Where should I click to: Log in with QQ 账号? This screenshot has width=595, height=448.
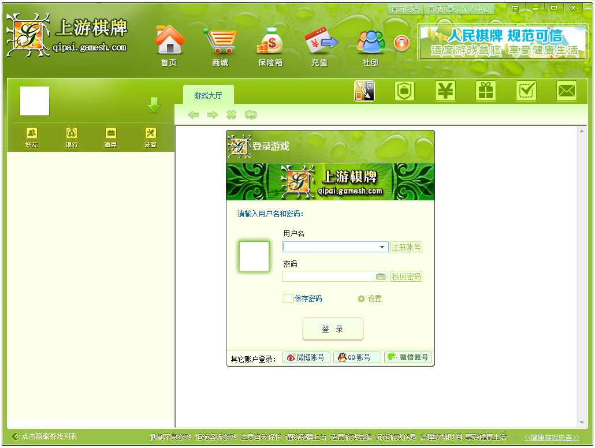[x=357, y=357]
